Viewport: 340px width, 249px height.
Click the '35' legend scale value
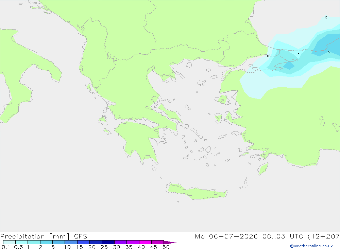point(129,247)
